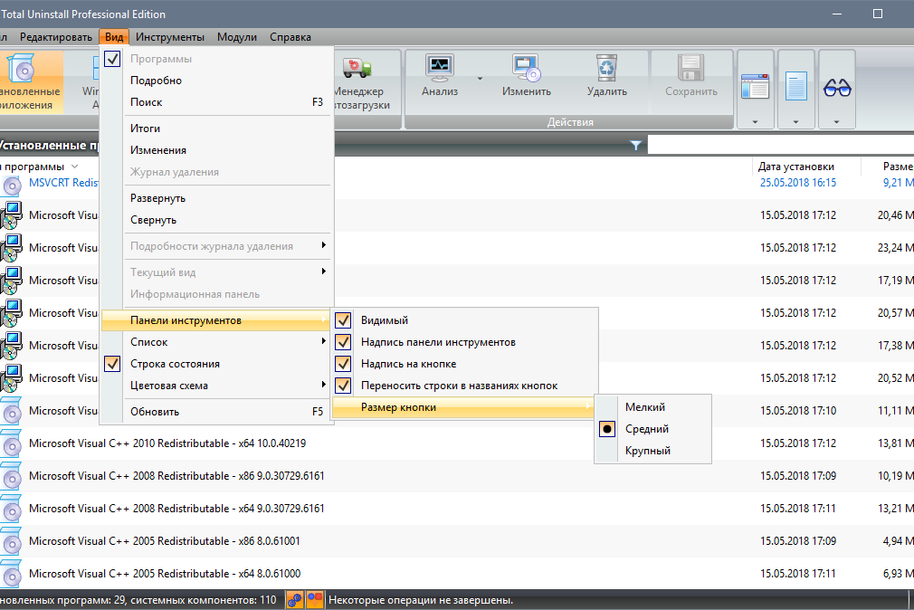This screenshot has width=914, height=610.
Task: Click program icon in the 20,46 M row
Action: tap(11, 215)
